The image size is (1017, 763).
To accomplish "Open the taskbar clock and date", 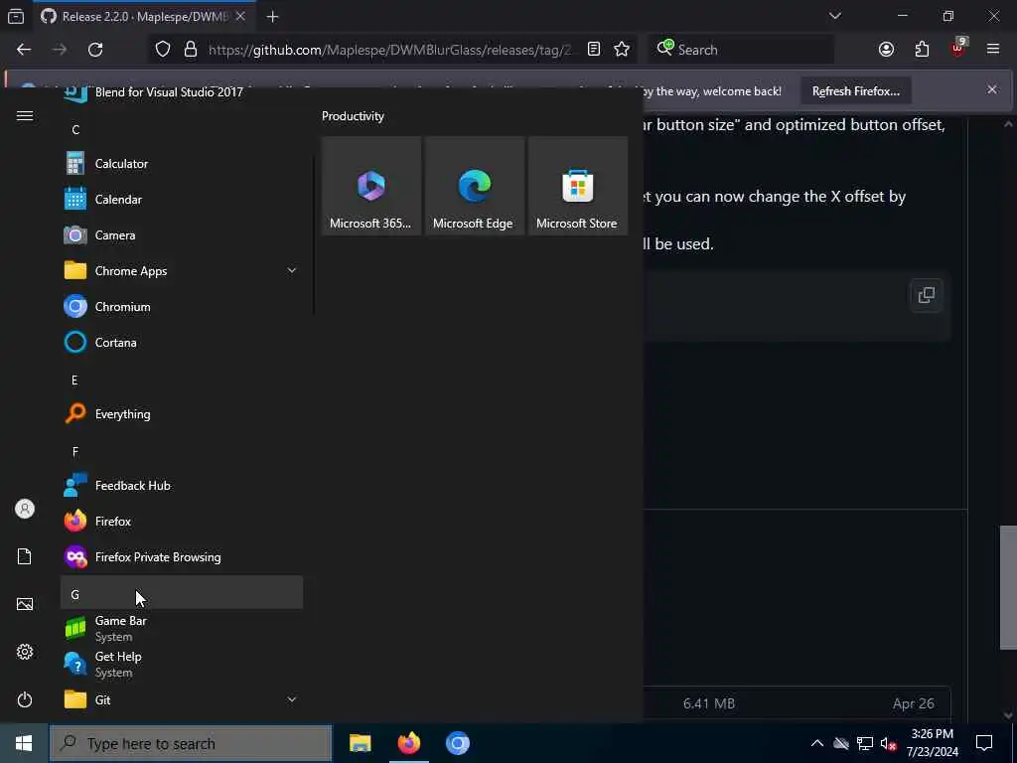I will click(932, 743).
